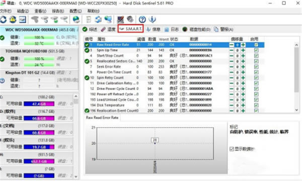
Task: Click the Raw Read Error Rate chart tab
Action: click(x=102, y=118)
